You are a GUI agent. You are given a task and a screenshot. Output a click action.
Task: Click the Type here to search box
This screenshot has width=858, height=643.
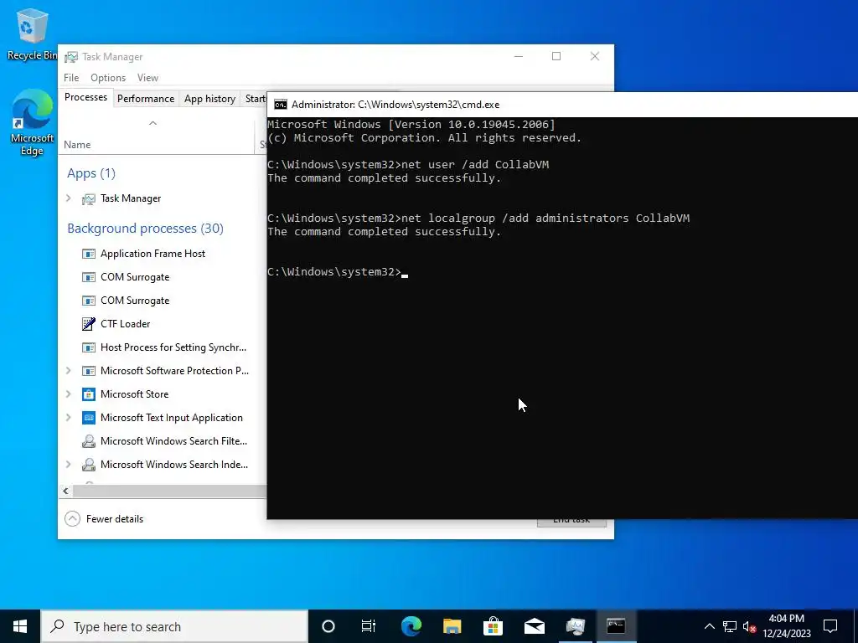point(174,626)
